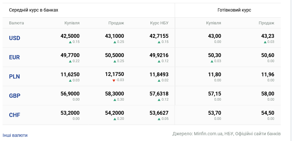Select the 'Готівковий курс' header
This screenshot has height=141, width=292.
point(234,10)
